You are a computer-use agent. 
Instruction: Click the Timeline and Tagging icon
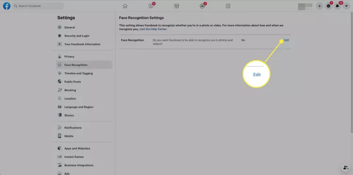[59, 73]
